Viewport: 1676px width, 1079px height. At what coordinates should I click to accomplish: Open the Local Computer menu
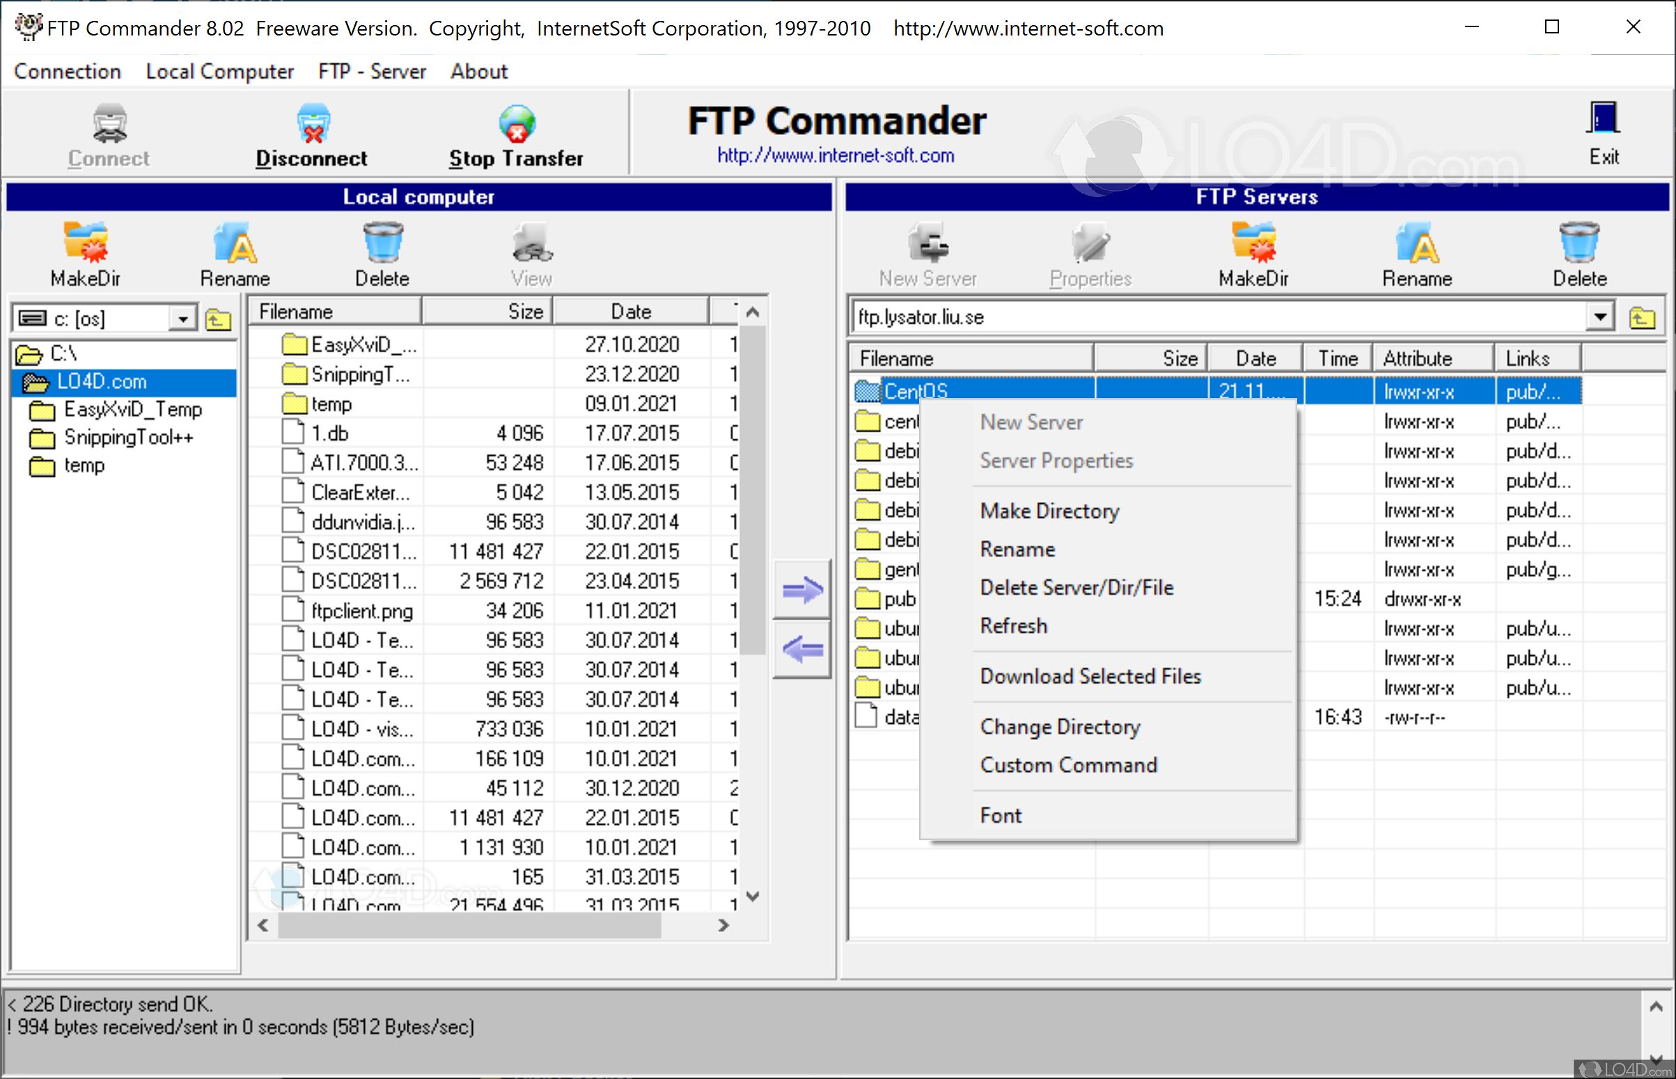[219, 72]
